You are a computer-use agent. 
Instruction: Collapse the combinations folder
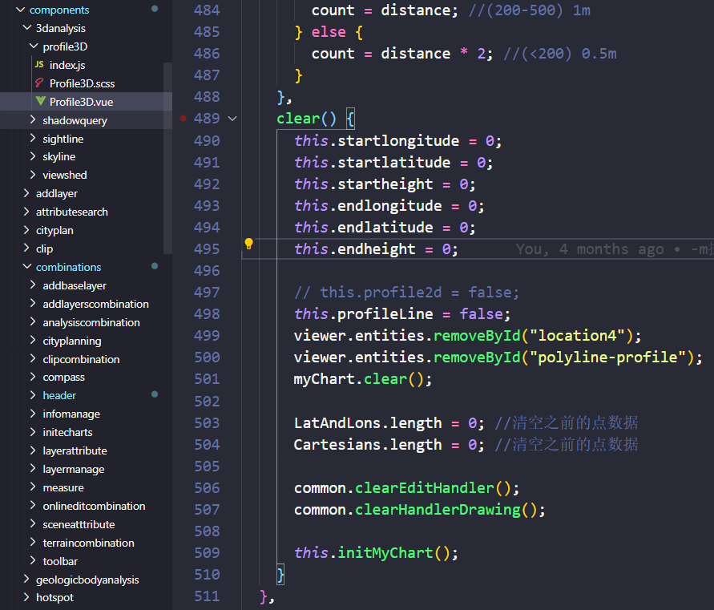pos(27,266)
